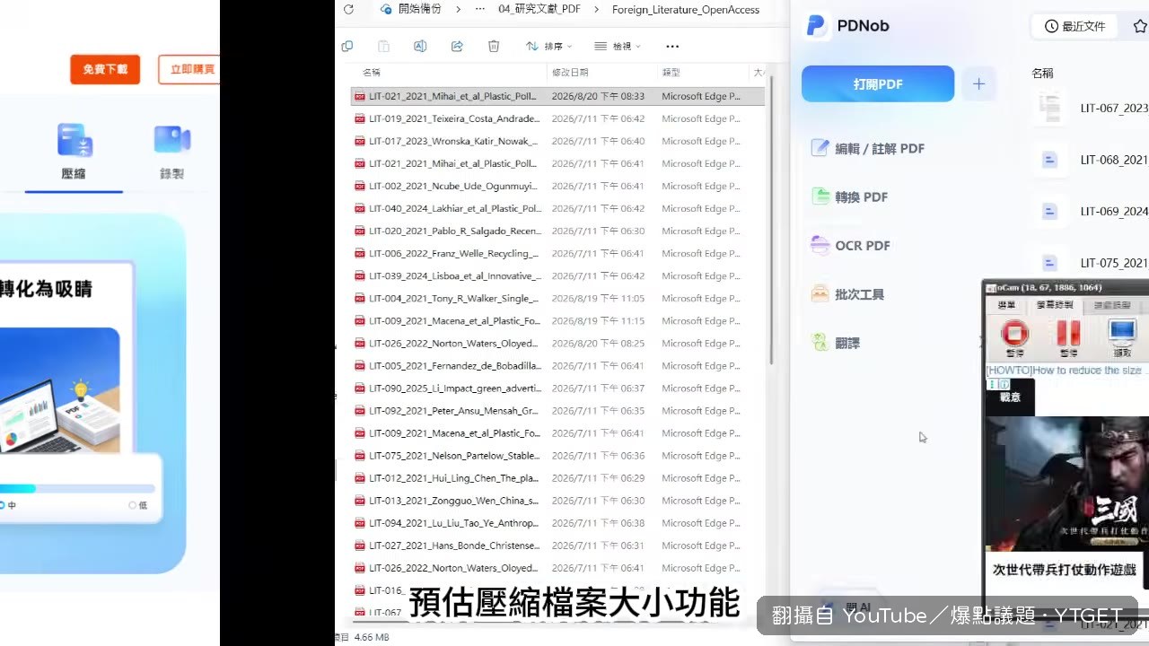Click the OCR PDF icon
The height and width of the screenshot is (646, 1149).
point(820,245)
